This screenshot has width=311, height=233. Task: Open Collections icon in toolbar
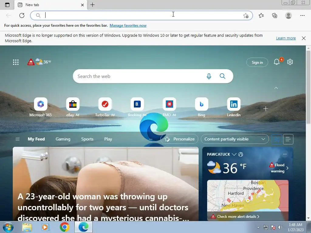(275, 15)
